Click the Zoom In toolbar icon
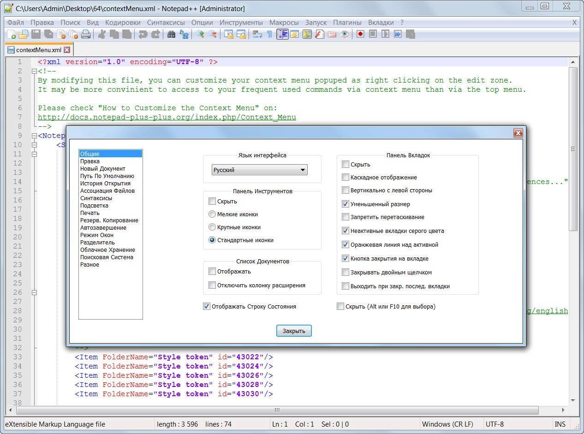Viewport: 584px width, 434px height. 200,34
